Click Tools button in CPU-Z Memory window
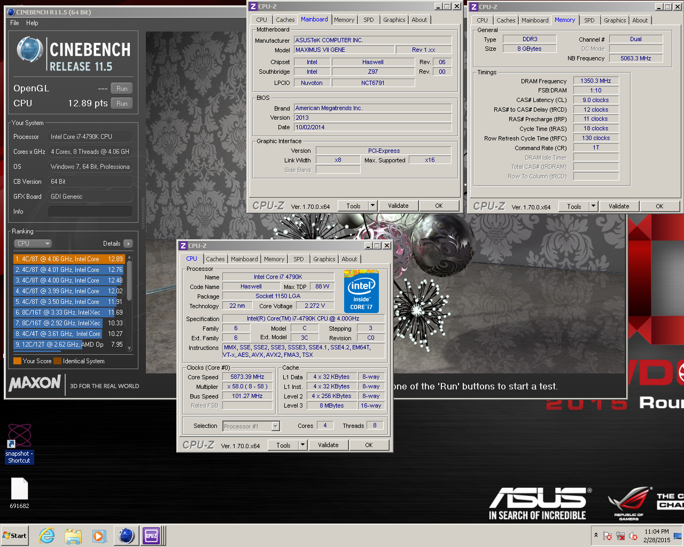 (574, 206)
